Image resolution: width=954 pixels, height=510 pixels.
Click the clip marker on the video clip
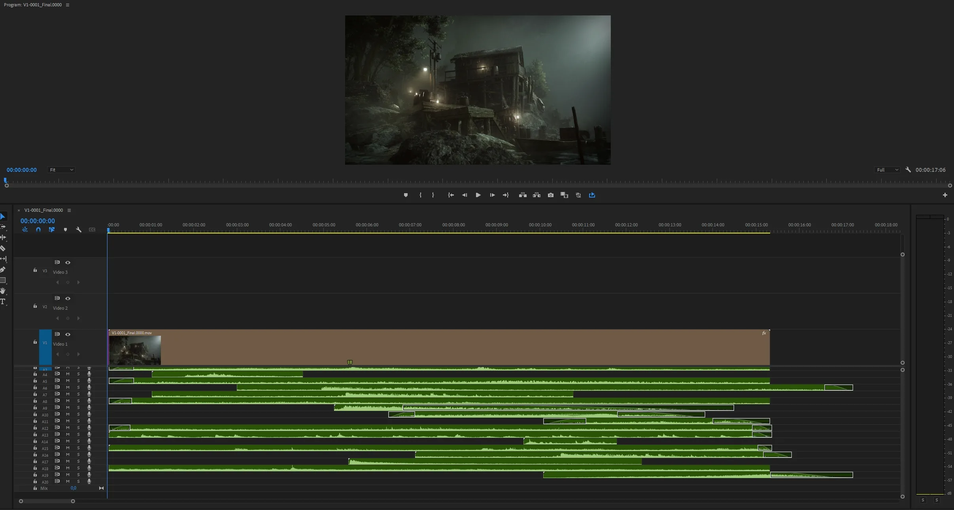[350, 362]
